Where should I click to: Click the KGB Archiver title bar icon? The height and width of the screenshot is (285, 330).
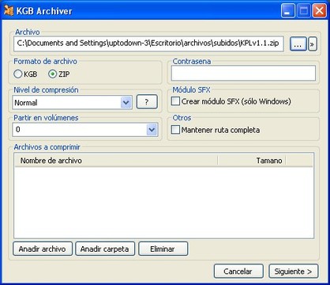(9, 11)
